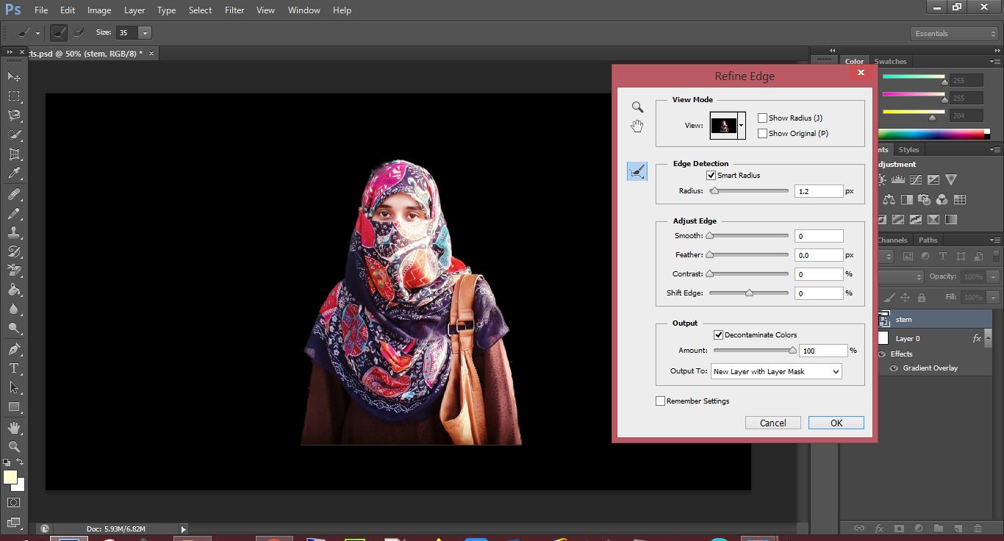1004x541 pixels.
Task: Click the Shift Edge slider handle
Action: [x=749, y=293]
